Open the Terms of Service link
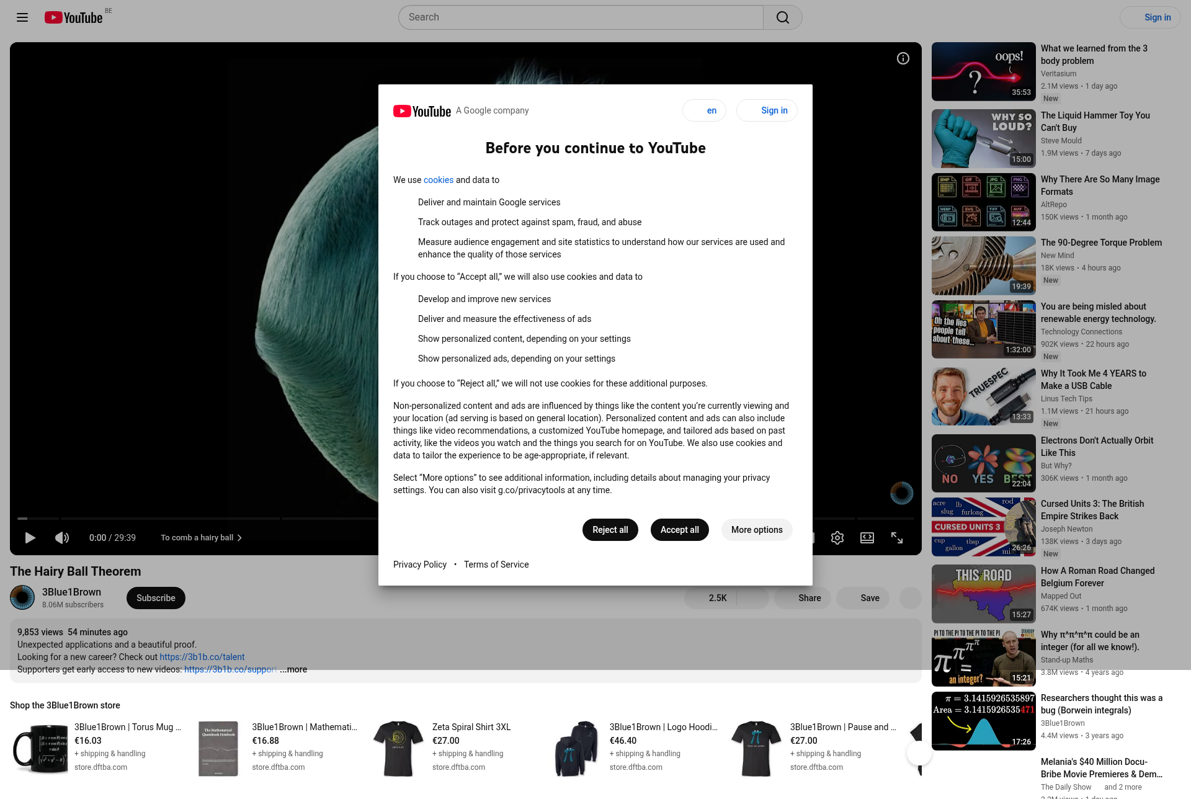This screenshot has height=799, width=1191. click(496, 565)
